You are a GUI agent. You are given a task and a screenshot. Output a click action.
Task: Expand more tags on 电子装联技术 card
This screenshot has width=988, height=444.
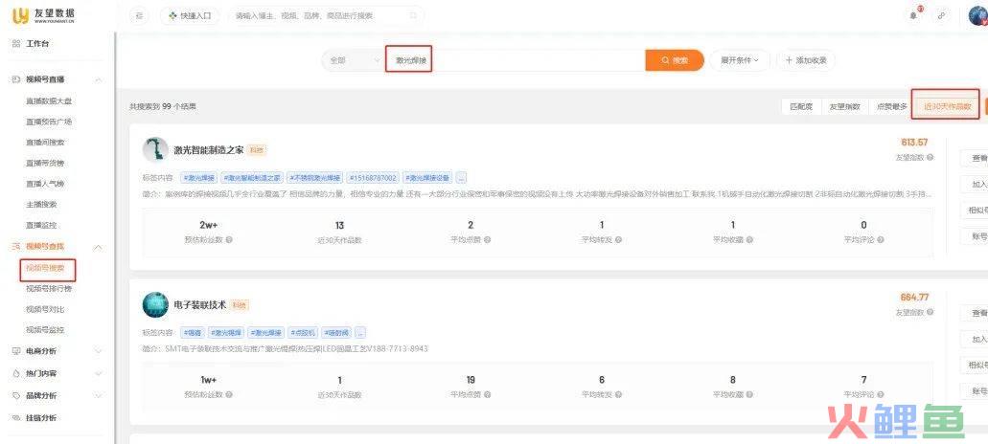click(360, 333)
